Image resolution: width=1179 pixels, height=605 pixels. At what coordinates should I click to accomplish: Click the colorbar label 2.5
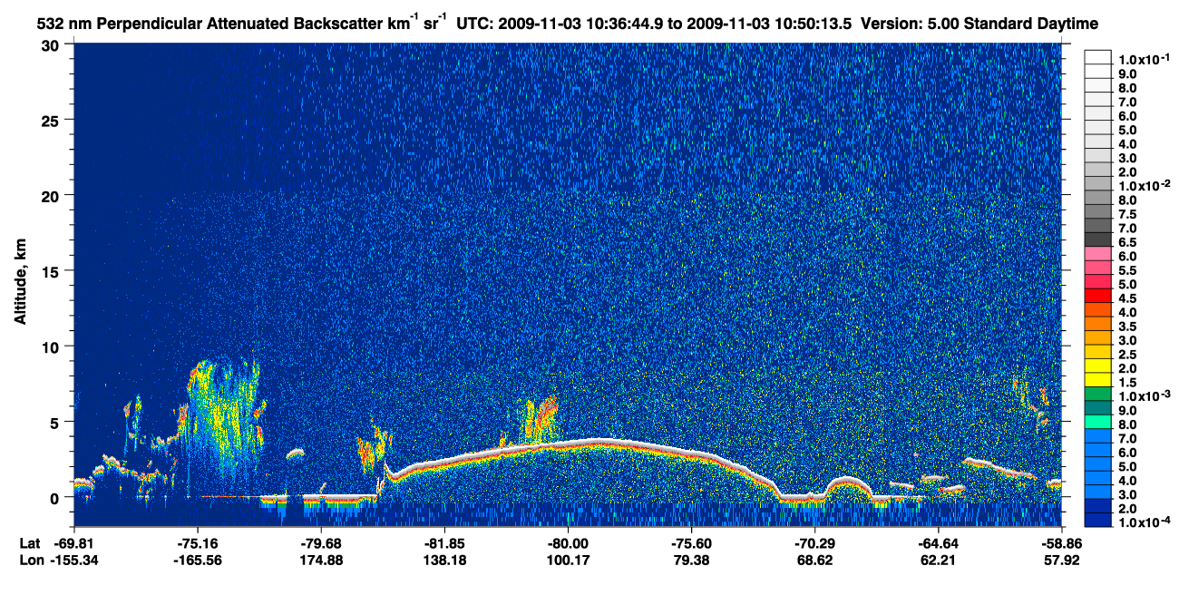pyautogui.click(x=1127, y=355)
